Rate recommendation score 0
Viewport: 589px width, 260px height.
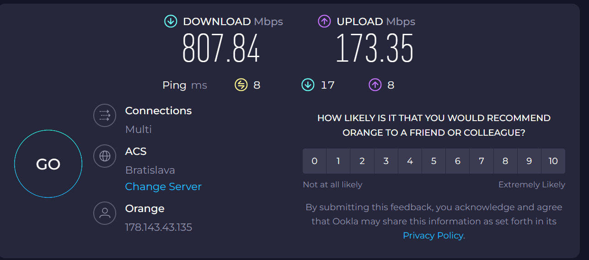(x=315, y=161)
